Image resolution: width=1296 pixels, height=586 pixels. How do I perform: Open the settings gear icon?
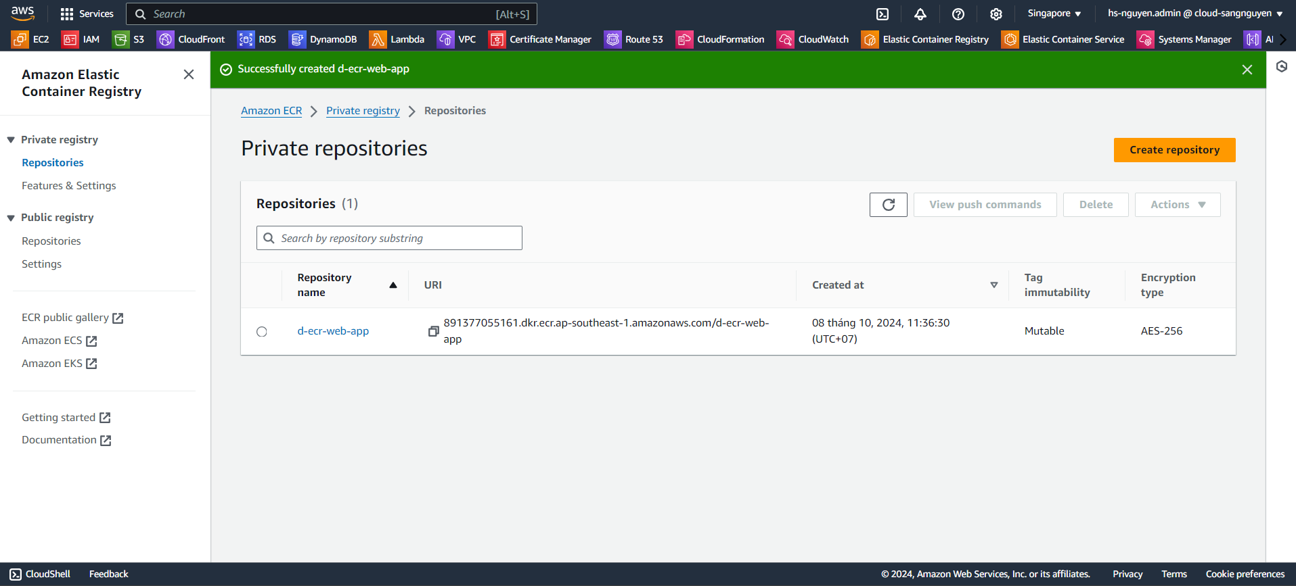996,14
